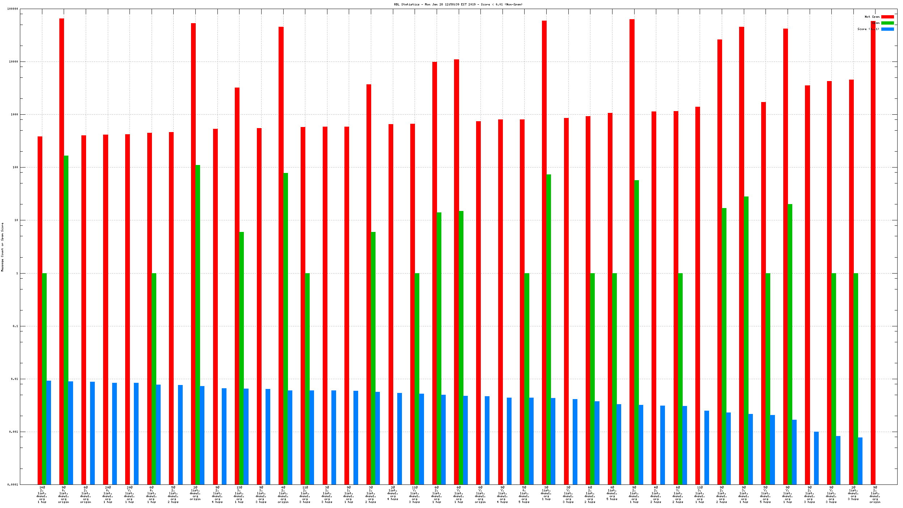903x508 pixels.
Task: Click the "2@ list.dnswl.org 4 hops" x-axis label
Action: click(393, 493)
